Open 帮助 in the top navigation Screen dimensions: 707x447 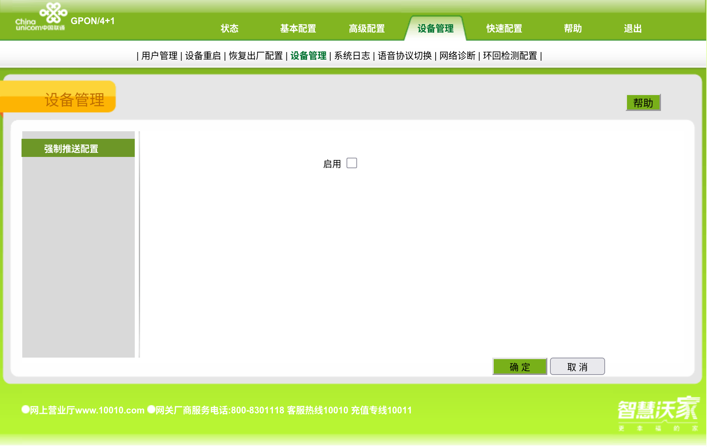coord(573,29)
